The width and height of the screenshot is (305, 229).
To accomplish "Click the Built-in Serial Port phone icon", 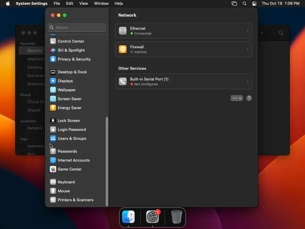I will tap(123, 81).
